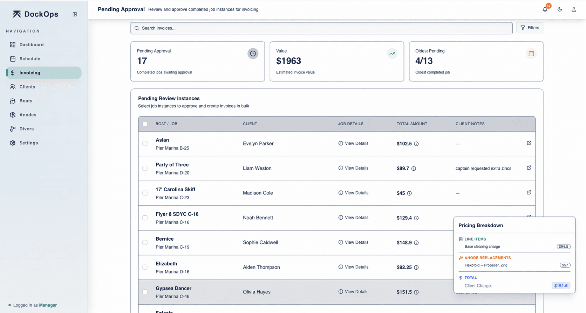The width and height of the screenshot is (586, 313).
Task: Click note 'captain requested extra zincs'
Action: [483, 169]
